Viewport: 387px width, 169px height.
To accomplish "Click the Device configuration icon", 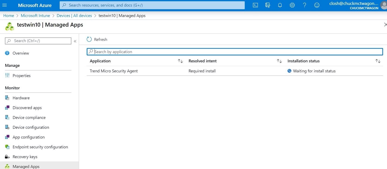I will pos(7,127).
